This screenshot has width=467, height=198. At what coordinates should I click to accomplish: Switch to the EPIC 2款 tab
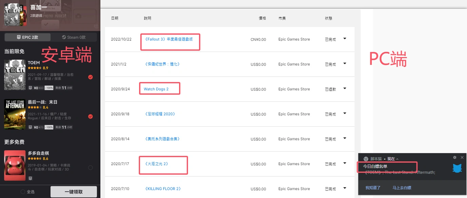pyautogui.click(x=27, y=37)
